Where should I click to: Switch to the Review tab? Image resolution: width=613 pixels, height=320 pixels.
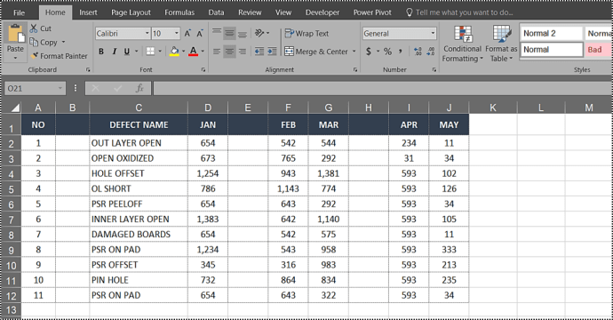click(250, 12)
